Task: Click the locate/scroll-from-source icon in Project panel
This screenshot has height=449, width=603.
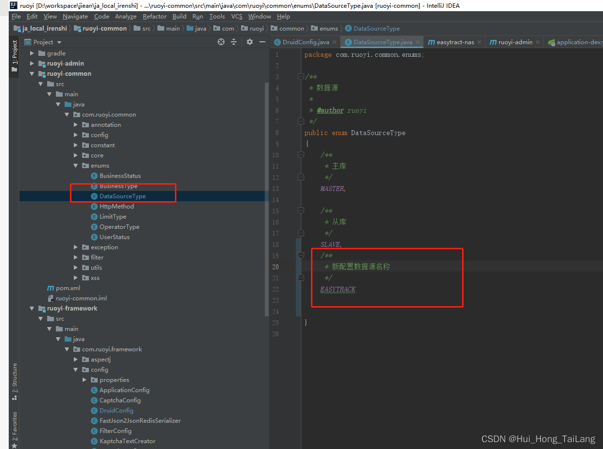Action: [x=221, y=42]
